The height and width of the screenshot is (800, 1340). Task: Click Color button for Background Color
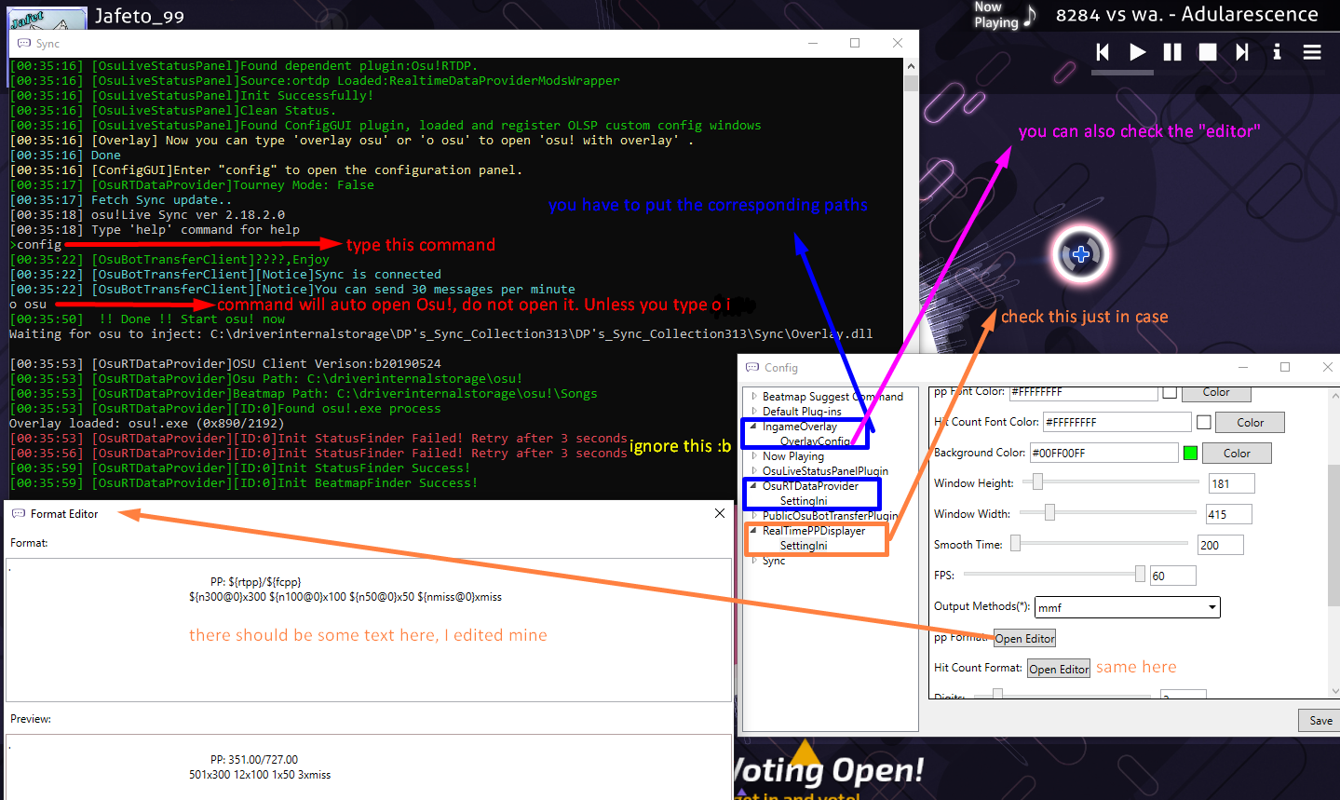tap(1237, 453)
